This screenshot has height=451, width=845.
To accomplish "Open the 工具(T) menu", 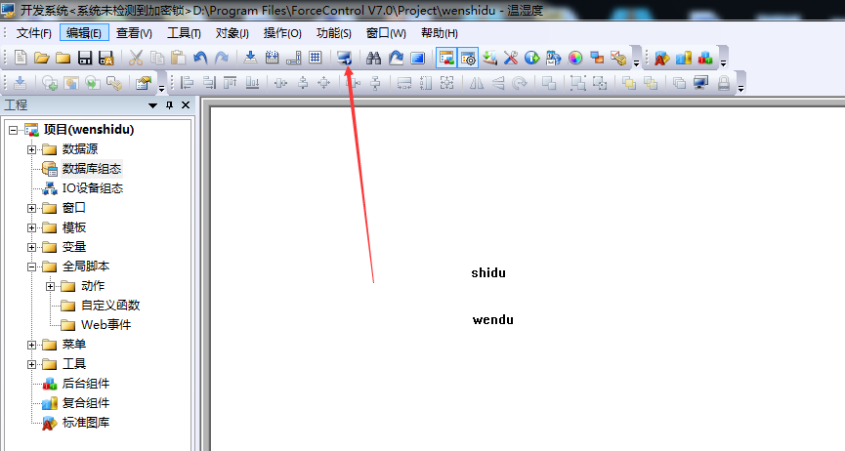I will [x=184, y=33].
